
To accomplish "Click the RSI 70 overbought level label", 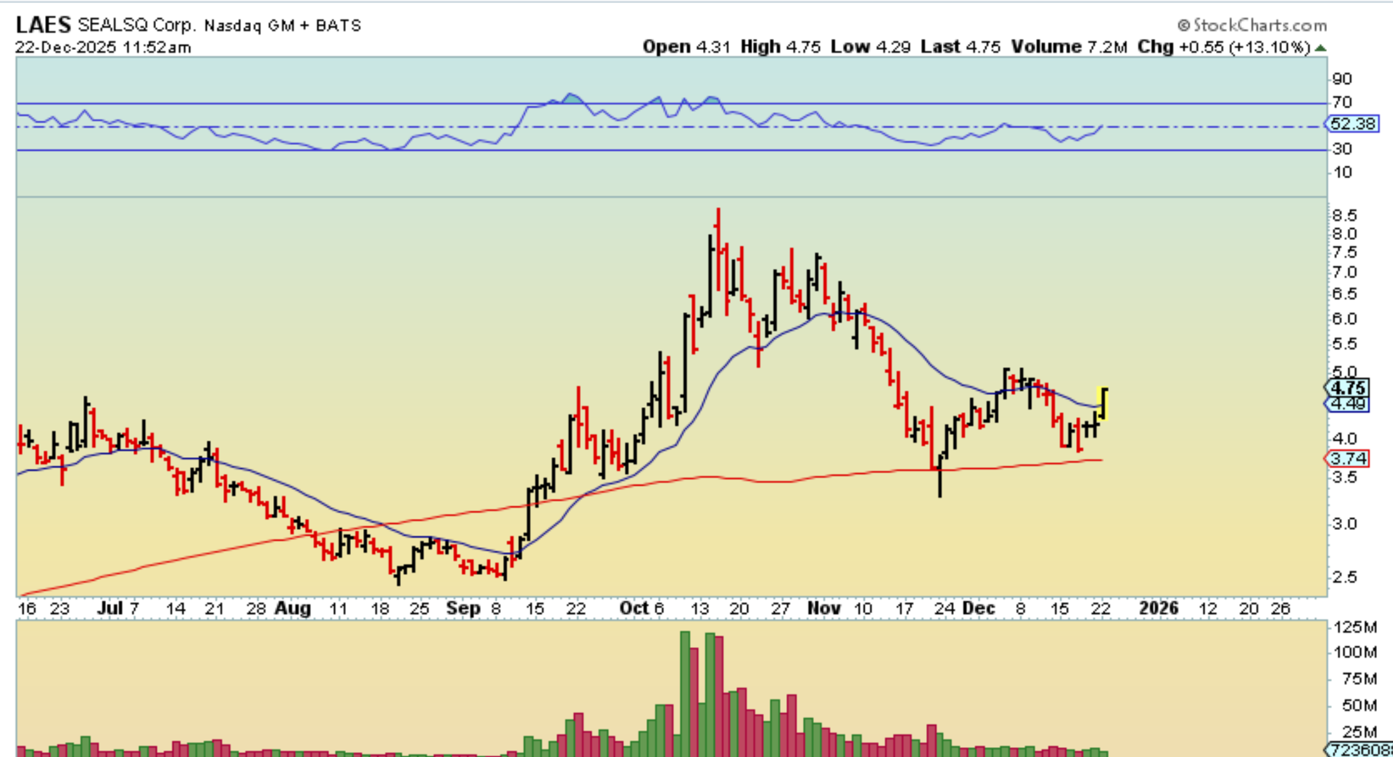I will coord(1342,102).
